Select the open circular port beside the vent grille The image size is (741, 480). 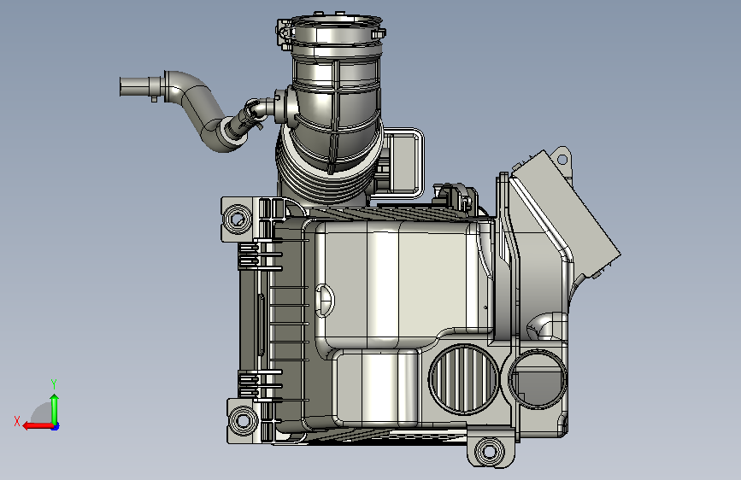pyautogui.click(x=538, y=379)
